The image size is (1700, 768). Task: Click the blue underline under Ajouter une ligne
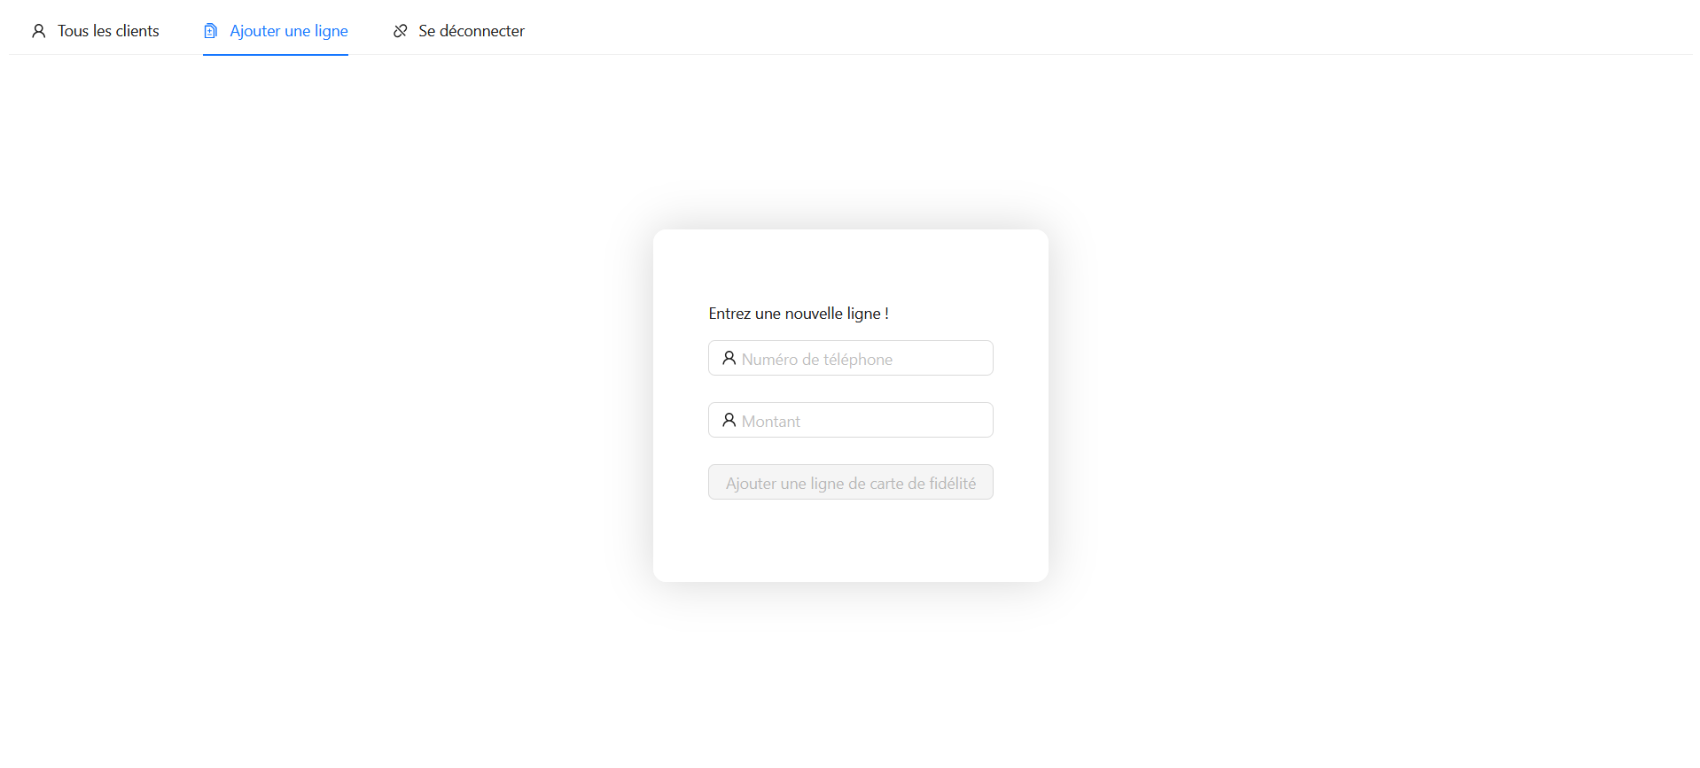tap(275, 54)
